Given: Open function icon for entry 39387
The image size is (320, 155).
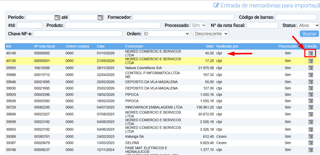Looking at the screenshot, I should click(311, 143).
